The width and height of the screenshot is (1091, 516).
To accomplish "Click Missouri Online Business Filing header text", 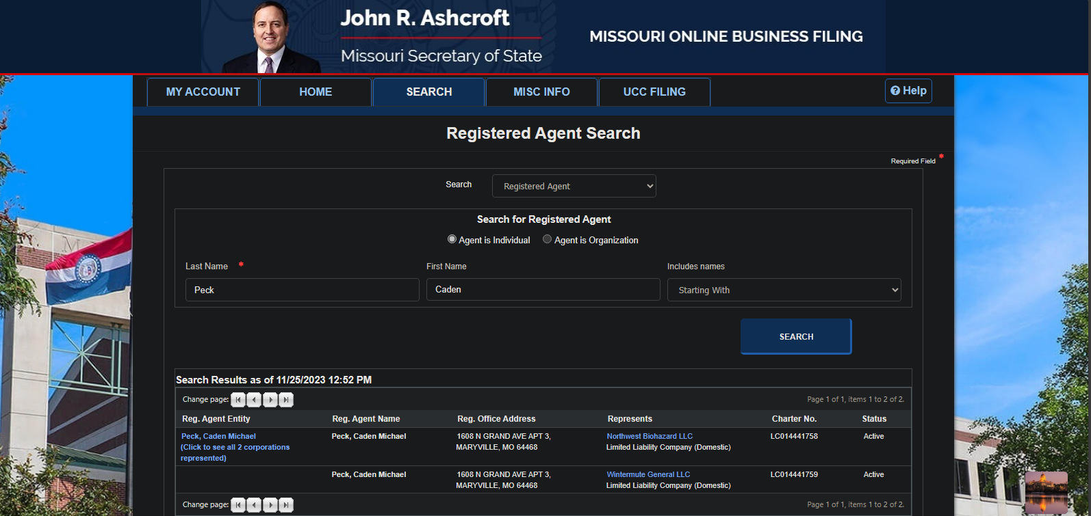I will point(726,36).
